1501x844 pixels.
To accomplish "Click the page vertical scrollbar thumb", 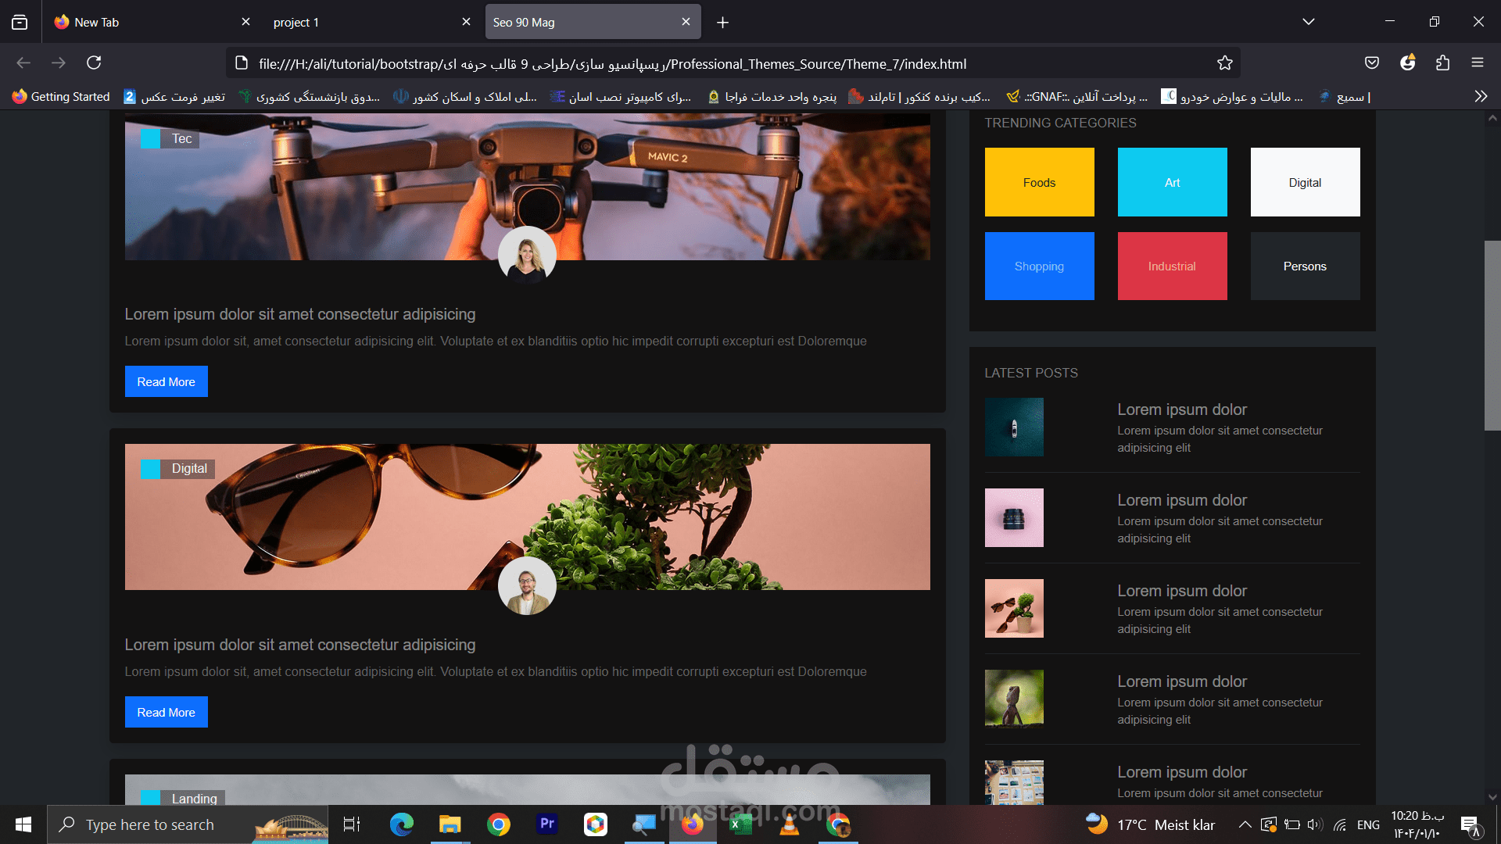I will tap(1492, 335).
